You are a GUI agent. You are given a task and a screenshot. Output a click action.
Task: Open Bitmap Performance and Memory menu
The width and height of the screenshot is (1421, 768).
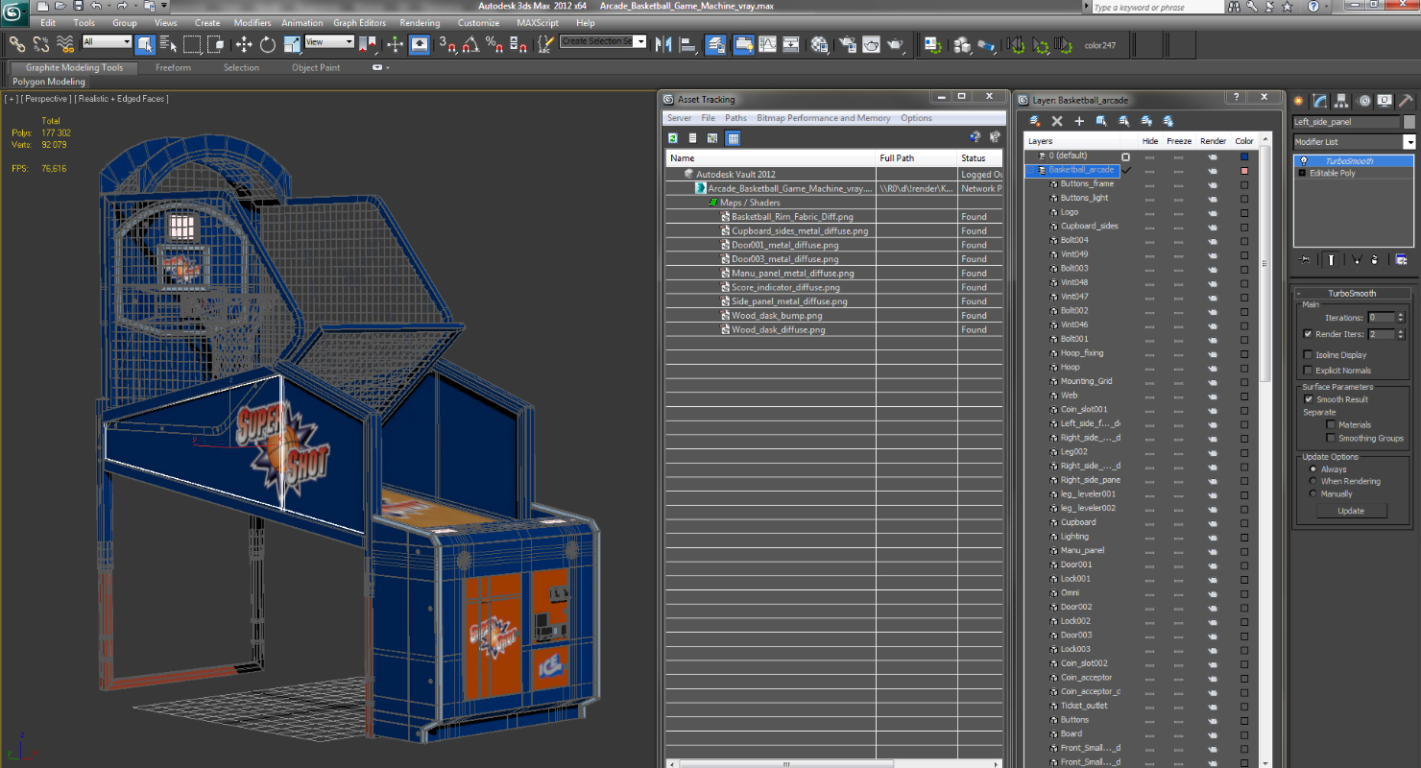coord(823,118)
